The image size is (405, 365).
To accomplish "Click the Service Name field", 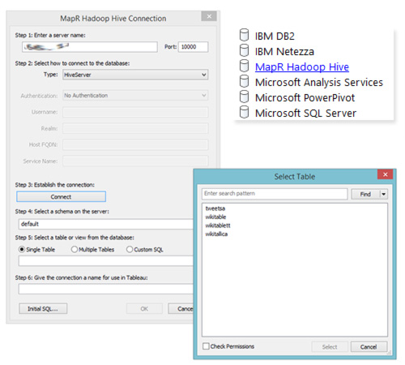I will point(135,161).
